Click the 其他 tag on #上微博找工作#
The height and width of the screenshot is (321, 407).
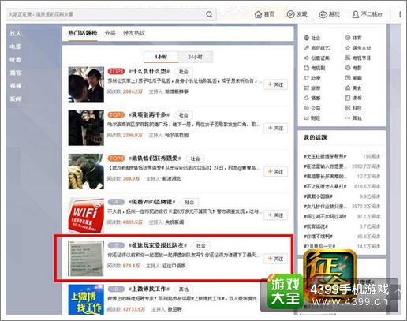point(184,289)
